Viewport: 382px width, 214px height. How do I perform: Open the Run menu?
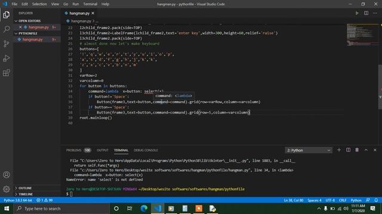(76, 4)
